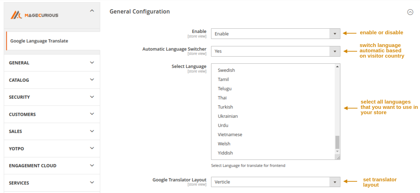
Task: Open Google Language Translate settings
Action: coord(53,41)
